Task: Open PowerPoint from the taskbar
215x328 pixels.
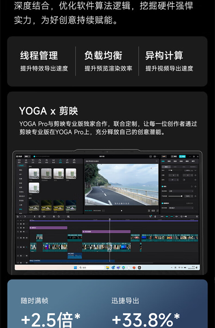Action: coord(134,268)
